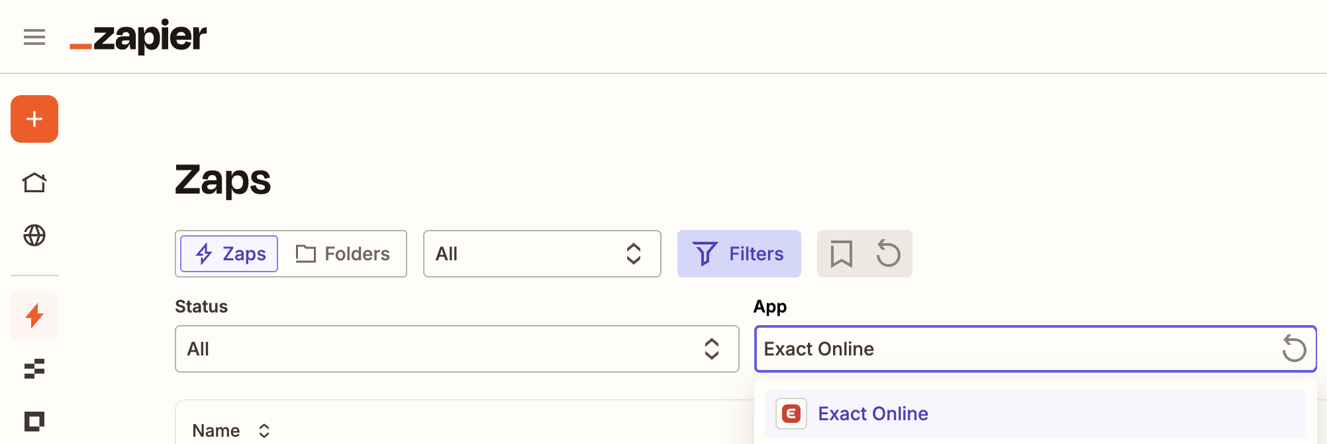Switch to the Folders view tab
This screenshot has width=1327, height=444.
click(x=342, y=254)
